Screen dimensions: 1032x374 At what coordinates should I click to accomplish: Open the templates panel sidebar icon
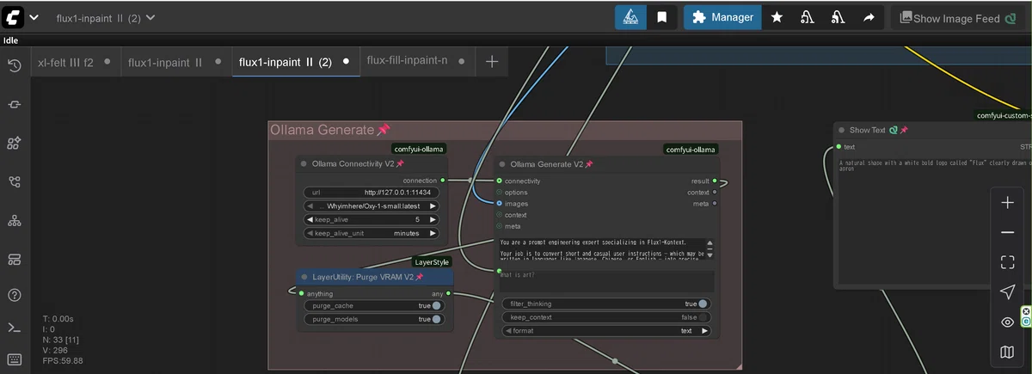[14, 259]
